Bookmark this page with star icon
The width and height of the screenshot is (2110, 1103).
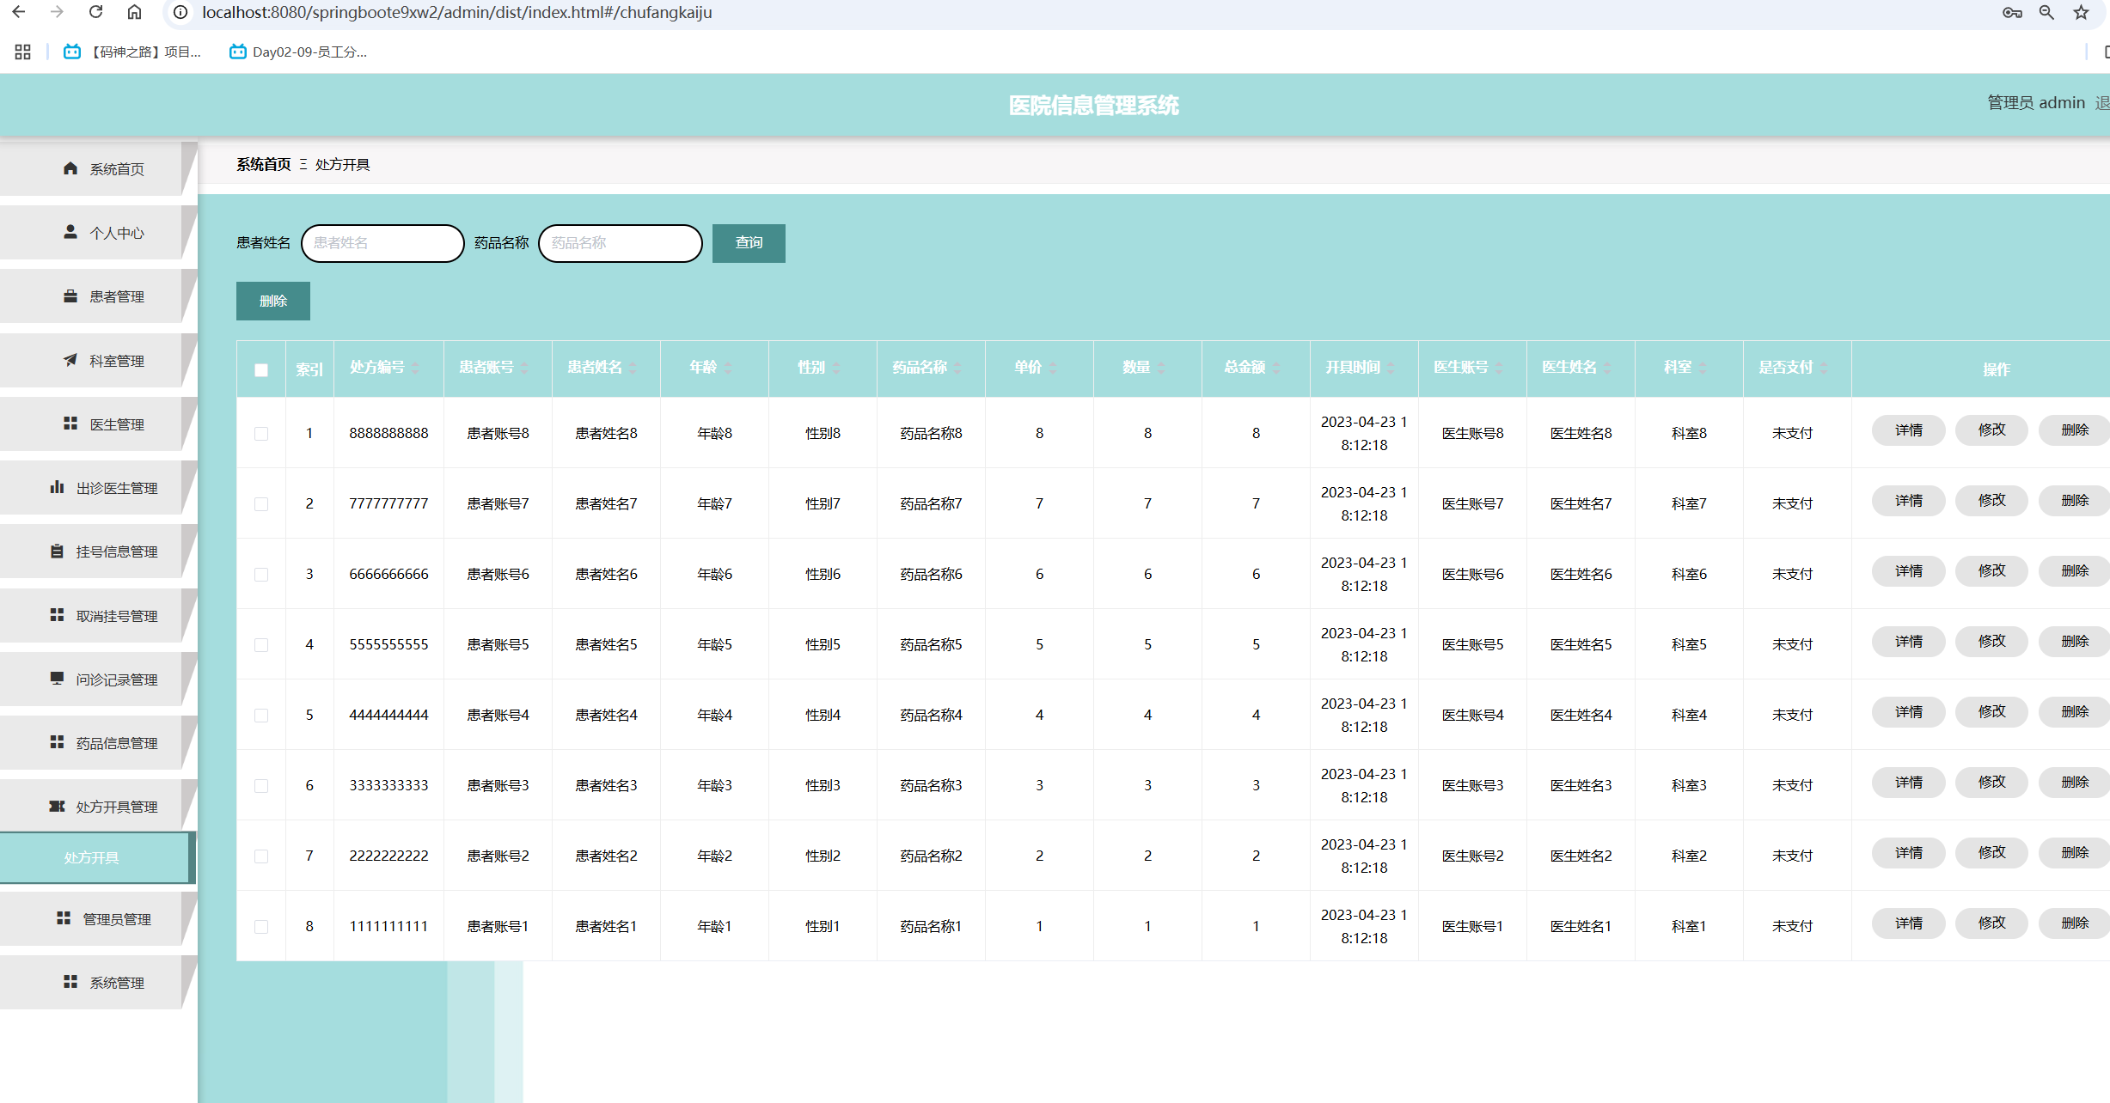(x=2081, y=12)
